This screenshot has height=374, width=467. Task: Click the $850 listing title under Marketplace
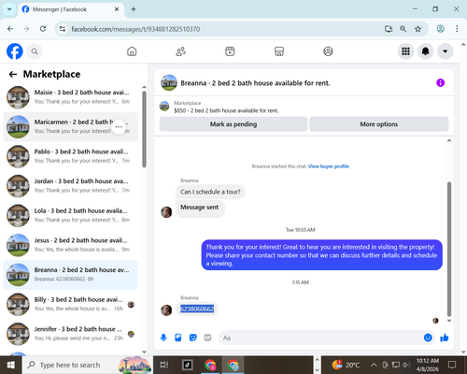226,110
